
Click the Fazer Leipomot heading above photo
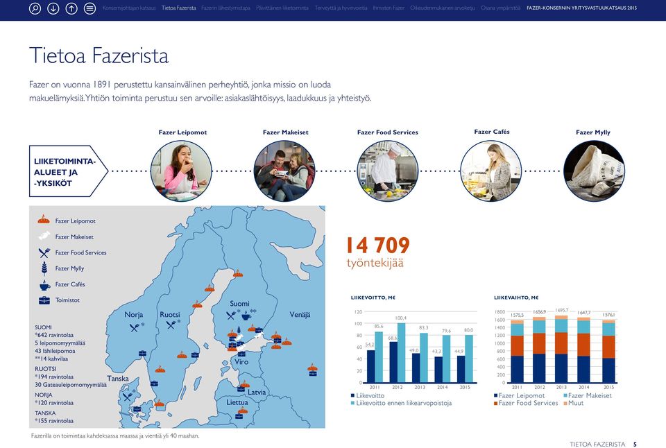point(182,132)
